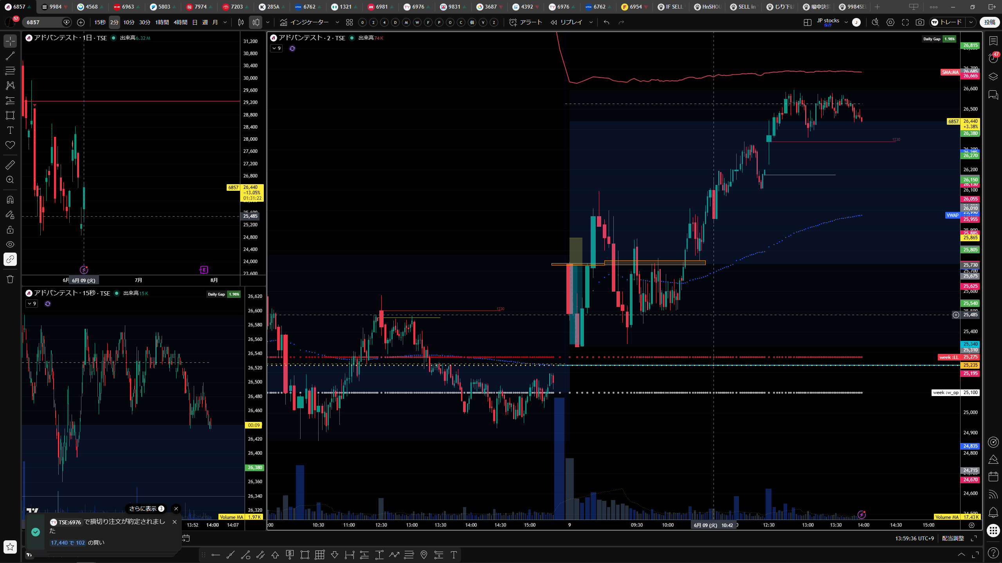Expand the indicator favorites dropdown chevron
The height and width of the screenshot is (563, 1002).
(337, 22)
